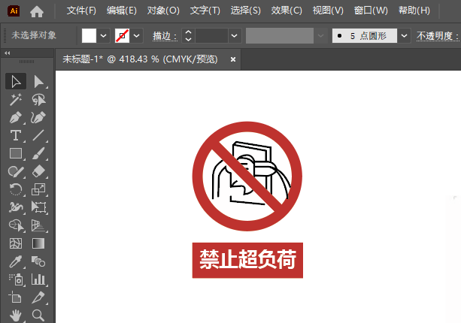
Task: Open the 描边 stroke panel link
Action: (165, 36)
